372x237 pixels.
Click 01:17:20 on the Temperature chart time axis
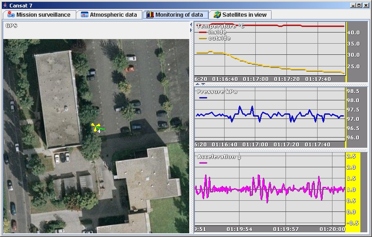tap(287, 79)
